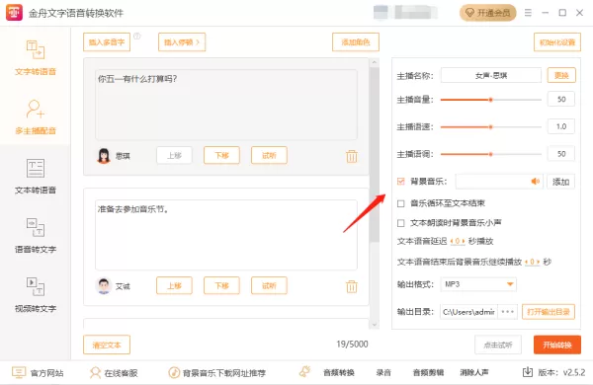Click the 输出目录 path field
The height and width of the screenshot is (385, 593).
pyautogui.click(x=468, y=312)
